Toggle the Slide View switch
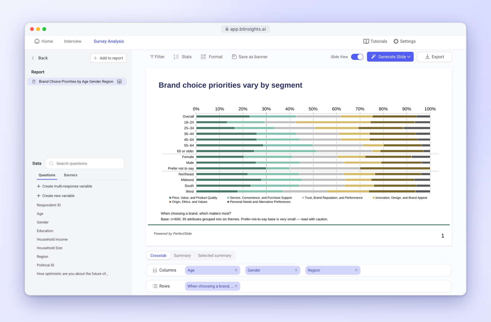 (357, 57)
